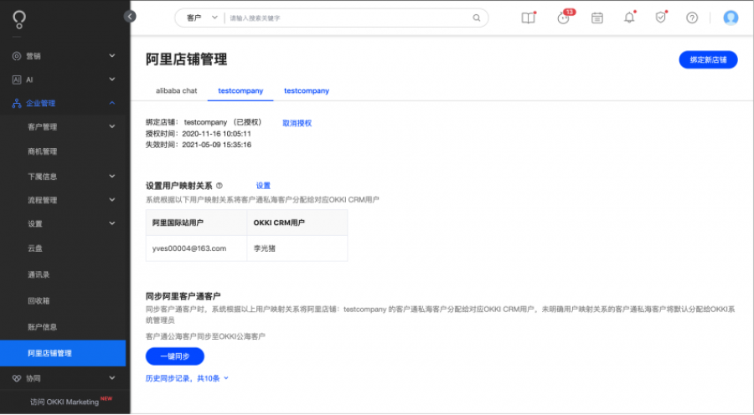This screenshot has width=754, height=415.
Task: Open the help question mark icon
Action: (x=691, y=18)
